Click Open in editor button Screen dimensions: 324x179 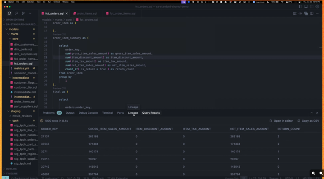click(281, 121)
